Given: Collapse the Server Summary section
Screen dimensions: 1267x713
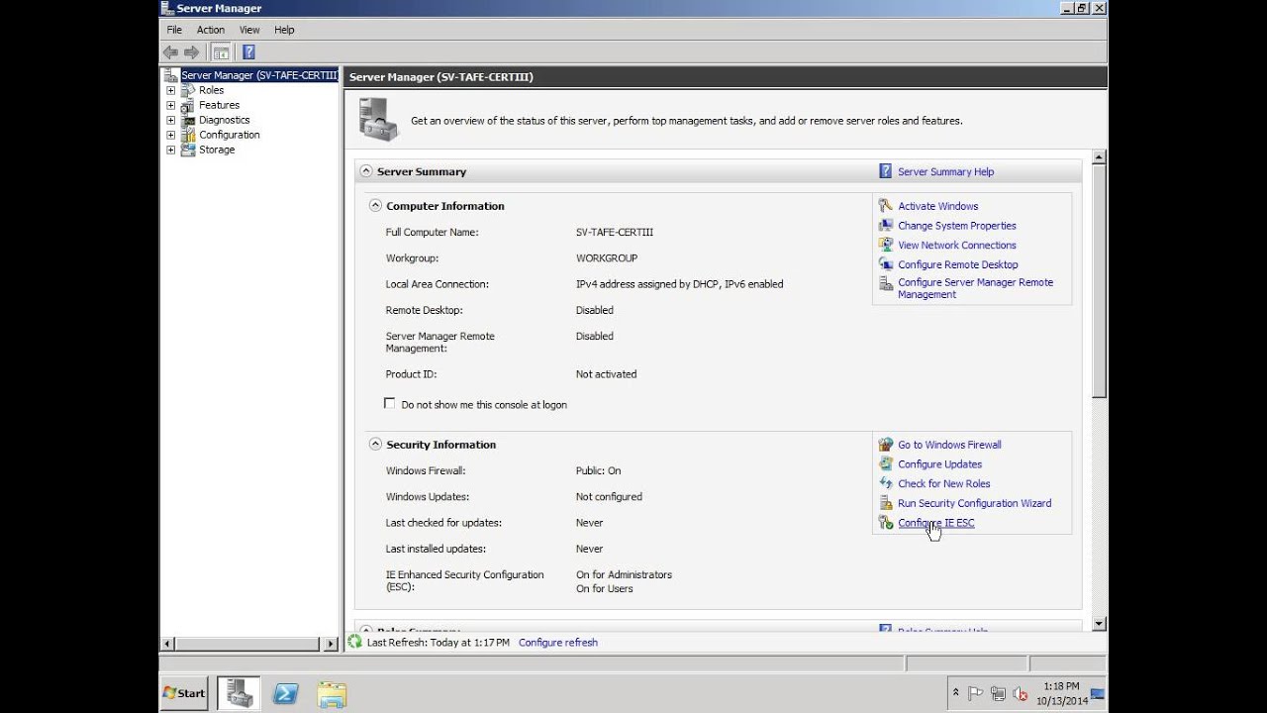Looking at the screenshot, I should 366,171.
